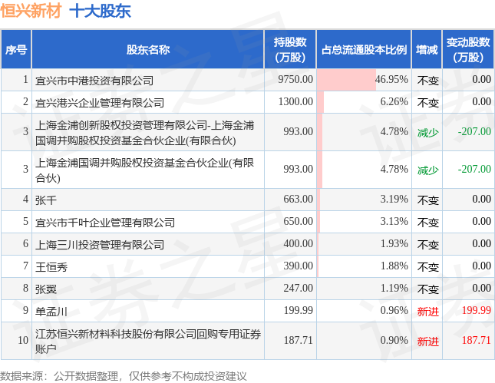The image size is (495, 383).
Task: Click the 9750.00 holding value
Action: click(x=295, y=79)
